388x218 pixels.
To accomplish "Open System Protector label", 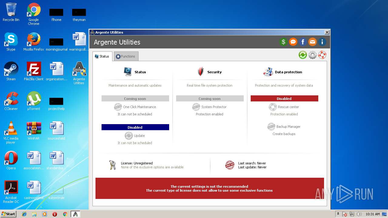I will point(214,107).
